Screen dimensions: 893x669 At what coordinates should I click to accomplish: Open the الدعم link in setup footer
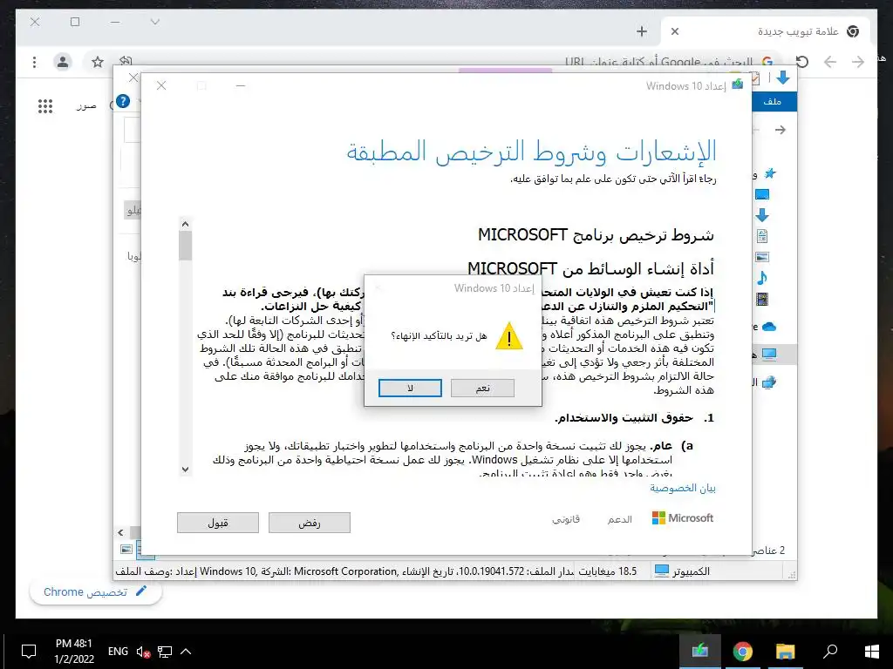point(620,519)
